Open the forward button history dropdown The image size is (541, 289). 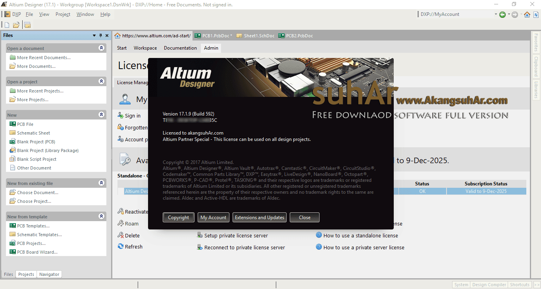click(x=520, y=15)
